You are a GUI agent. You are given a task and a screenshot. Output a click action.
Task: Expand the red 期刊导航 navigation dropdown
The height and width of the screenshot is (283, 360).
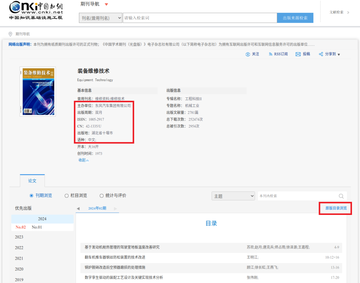click(107, 4)
